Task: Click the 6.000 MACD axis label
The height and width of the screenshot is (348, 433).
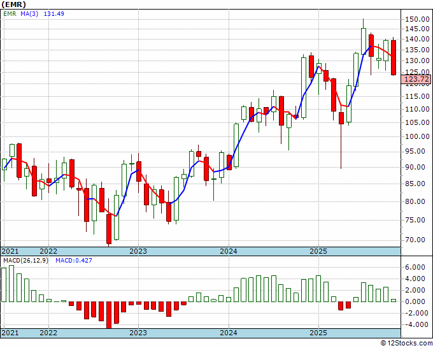Action: (415, 267)
